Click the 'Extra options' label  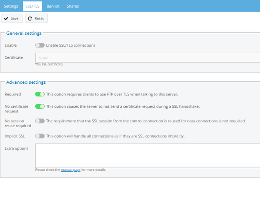[x=17, y=148]
